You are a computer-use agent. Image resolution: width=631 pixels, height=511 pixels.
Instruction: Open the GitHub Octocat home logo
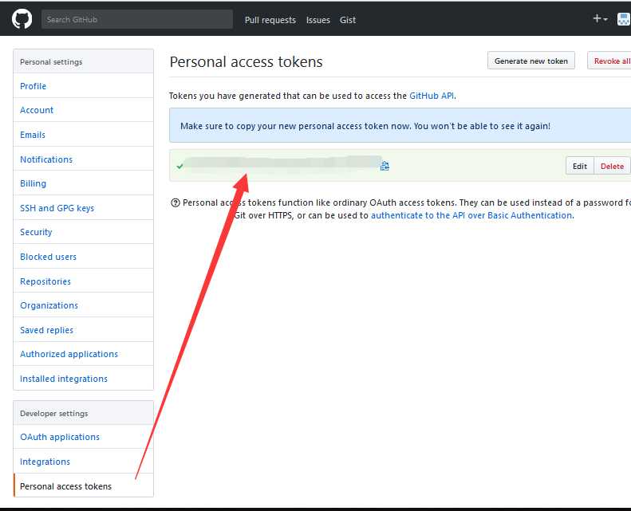coord(22,19)
